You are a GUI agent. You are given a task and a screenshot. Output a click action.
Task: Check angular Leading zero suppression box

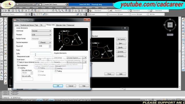[56, 68]
